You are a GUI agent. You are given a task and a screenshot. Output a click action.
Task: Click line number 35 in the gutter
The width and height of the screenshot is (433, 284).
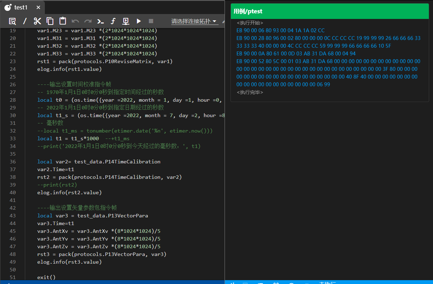(13, 154)
